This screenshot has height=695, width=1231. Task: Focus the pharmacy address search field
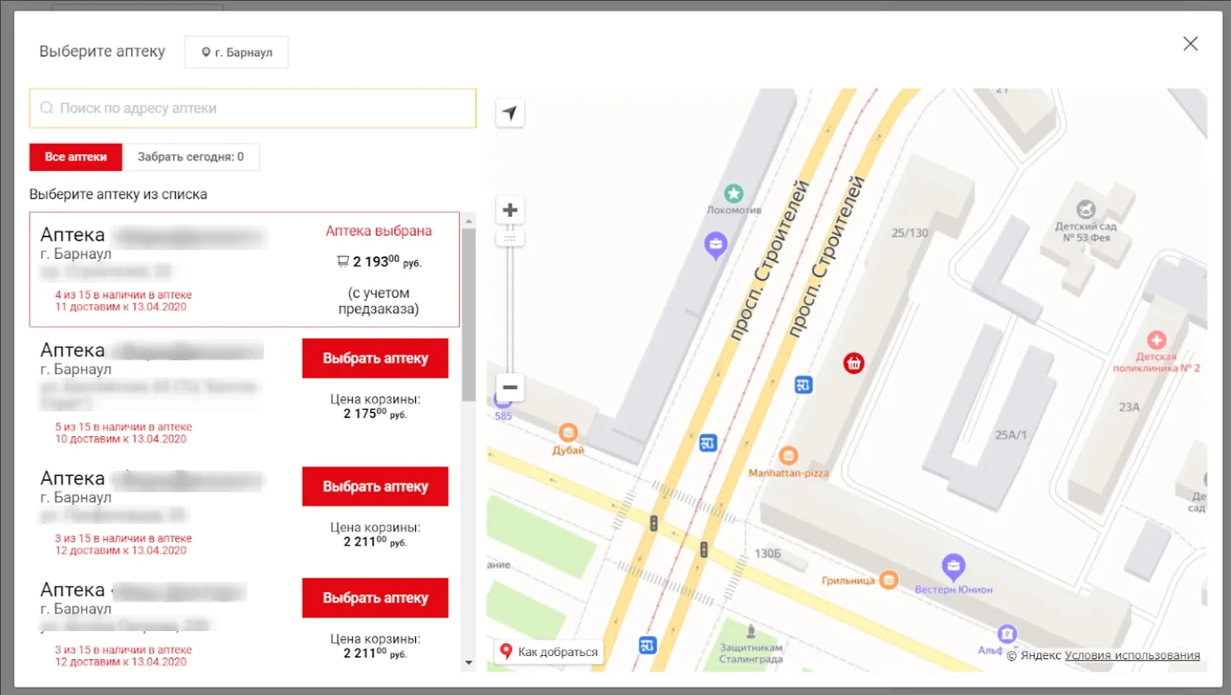253,109
